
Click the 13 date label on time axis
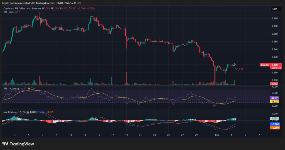[85, 135]
